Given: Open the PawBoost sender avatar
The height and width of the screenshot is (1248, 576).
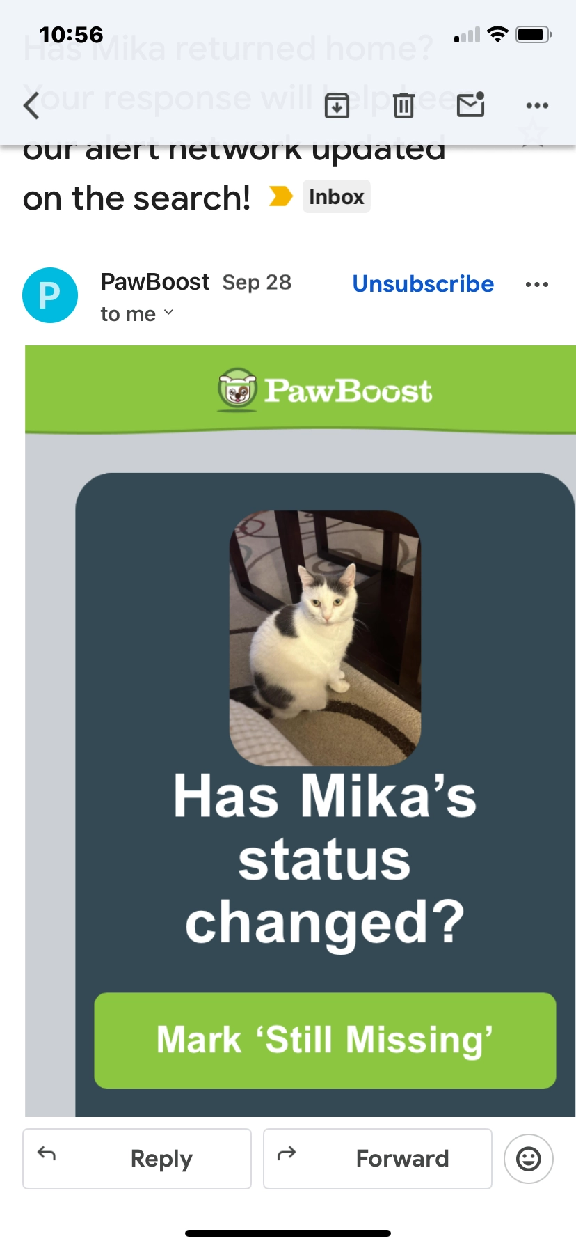Looking at the screenshot, I should (x=50, y=295).
